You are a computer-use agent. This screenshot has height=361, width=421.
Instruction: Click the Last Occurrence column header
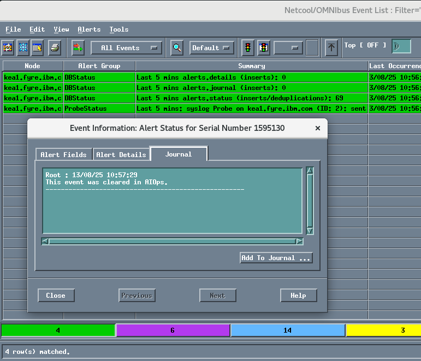(395, 66)
